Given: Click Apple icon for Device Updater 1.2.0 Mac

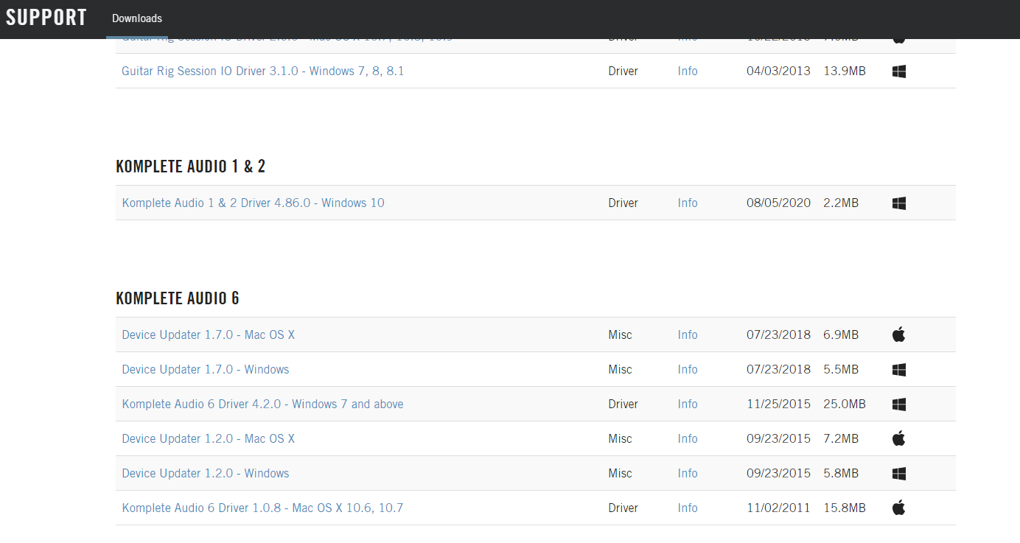Looking at the screenshot, I should pos(898,438).
